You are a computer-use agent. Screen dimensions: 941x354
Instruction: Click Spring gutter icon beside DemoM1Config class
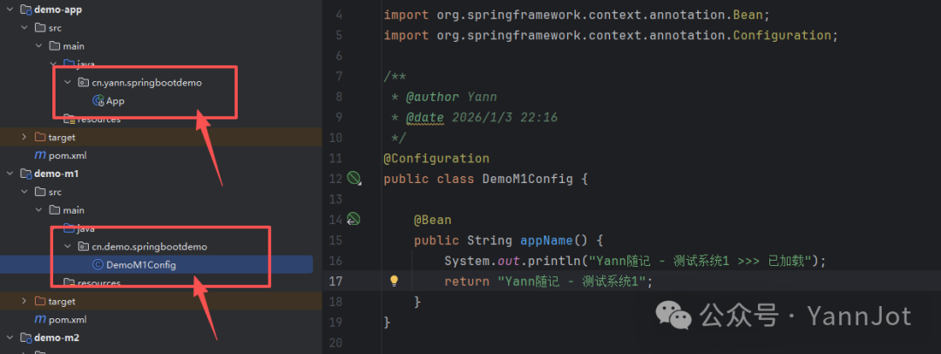click(x=354, y=179)
